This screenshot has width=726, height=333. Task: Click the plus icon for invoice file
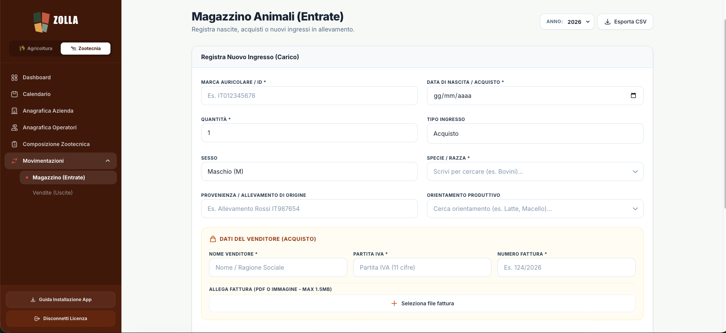[x=394, y=303]
